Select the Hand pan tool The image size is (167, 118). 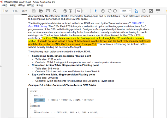click(x=103, y=11)
